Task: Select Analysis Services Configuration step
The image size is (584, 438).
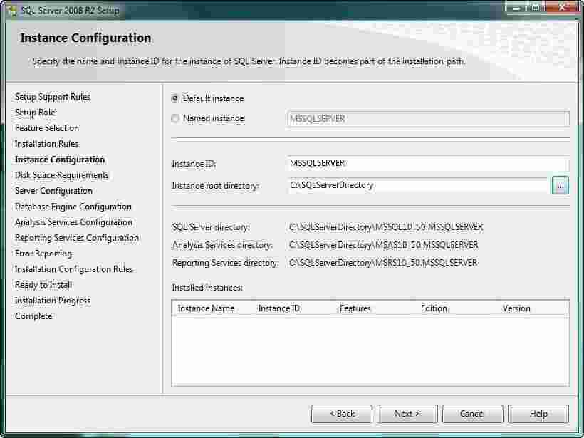Action: (74, 222)
